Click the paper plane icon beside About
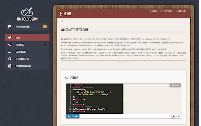Image resolution: width=201 pixels, height=126 pixels. tap(150, 11)
